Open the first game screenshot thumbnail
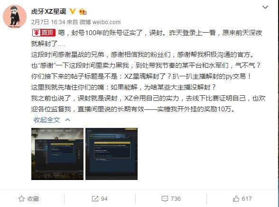Image resolution: width=279 pixels, height=207 pixels. coord(57,154)
